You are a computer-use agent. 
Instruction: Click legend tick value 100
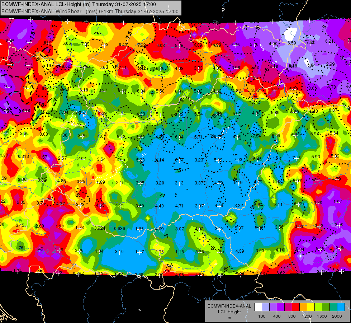coord(262,316)
